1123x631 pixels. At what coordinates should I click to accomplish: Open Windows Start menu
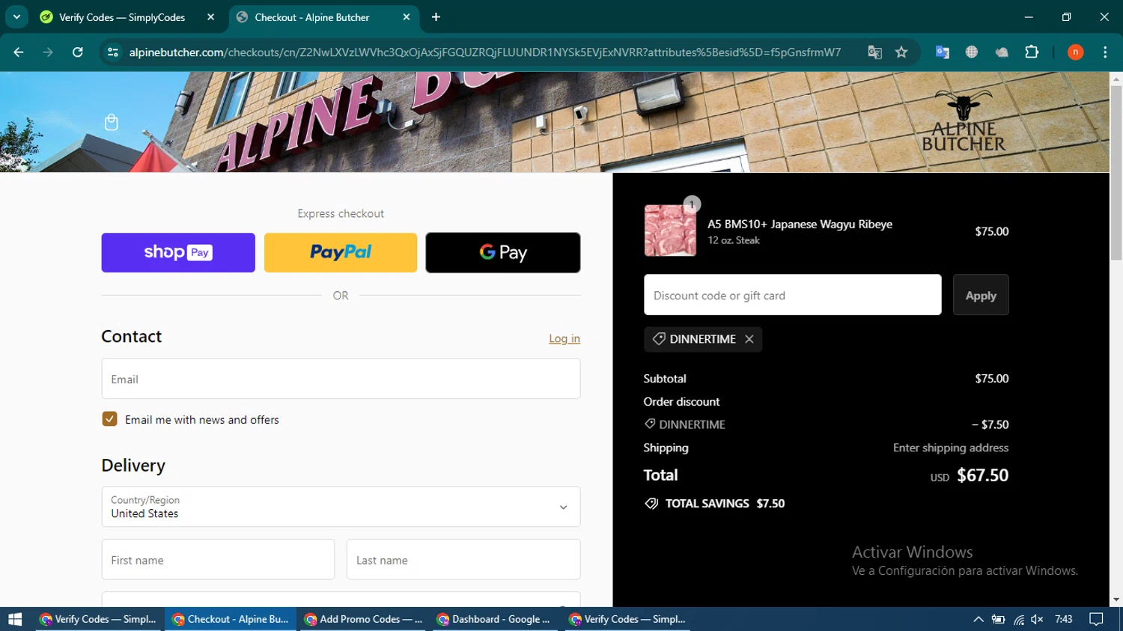click(15, 619)
